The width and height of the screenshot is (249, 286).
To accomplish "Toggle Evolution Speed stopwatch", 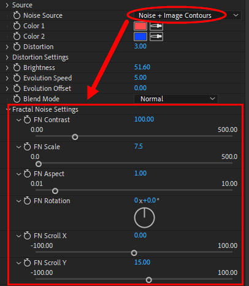I will point(17,78).
